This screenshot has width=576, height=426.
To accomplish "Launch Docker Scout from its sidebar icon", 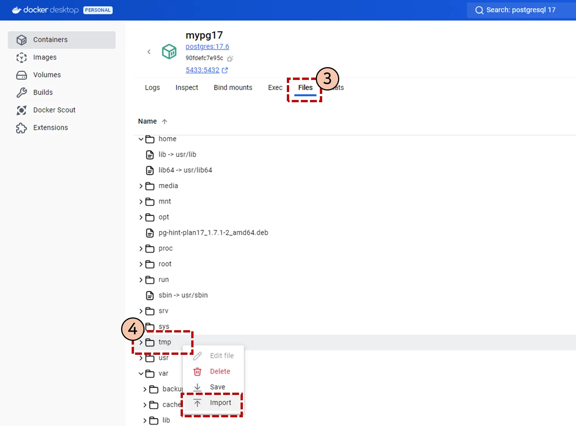I will coord(22,110).
